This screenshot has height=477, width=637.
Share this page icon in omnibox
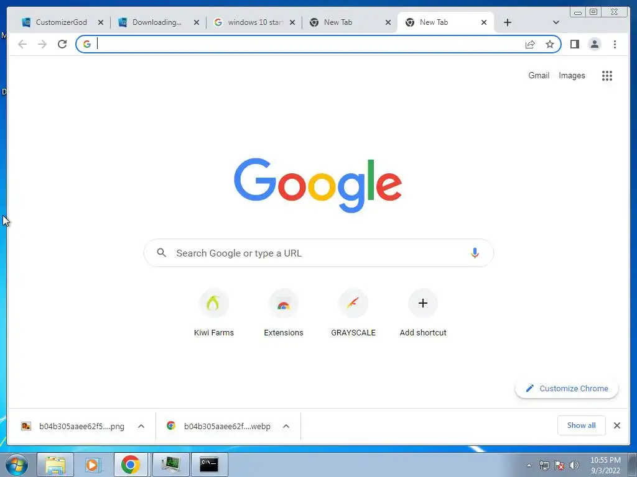[x=530, y=44]
